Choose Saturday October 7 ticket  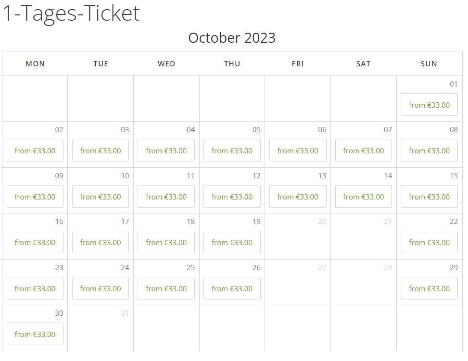click(x=364, y=150)
